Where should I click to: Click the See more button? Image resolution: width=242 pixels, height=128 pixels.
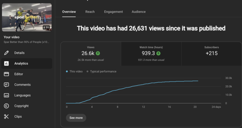(76, 118)
